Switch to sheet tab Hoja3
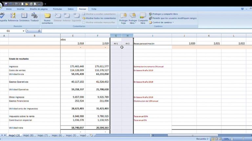The height and width of the screenshot is (141, 252). (x=83, y=135)
